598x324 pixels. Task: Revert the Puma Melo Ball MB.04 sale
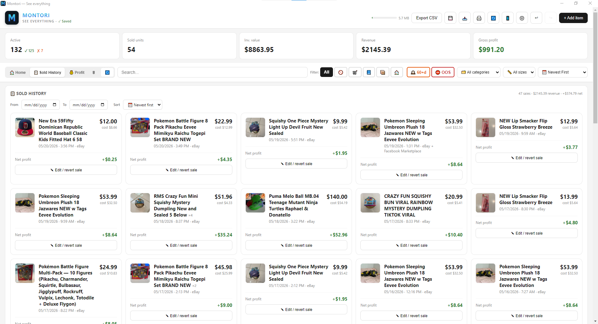[x=296, y=245]
